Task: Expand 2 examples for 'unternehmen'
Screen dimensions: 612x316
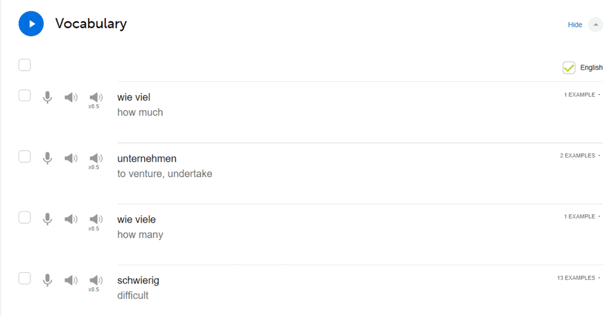Action: click(580, 156)
